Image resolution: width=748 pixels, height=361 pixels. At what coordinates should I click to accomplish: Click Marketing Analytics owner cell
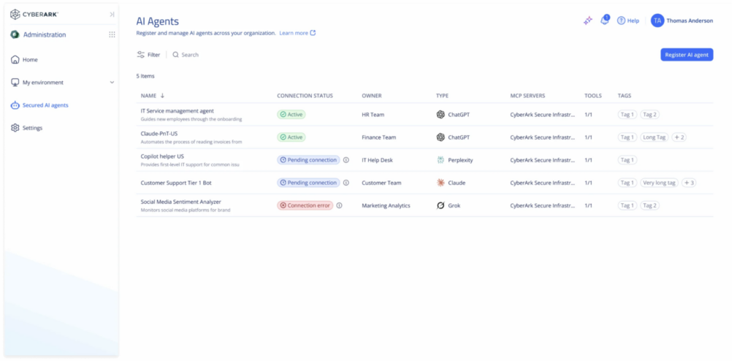pos(386,205)
